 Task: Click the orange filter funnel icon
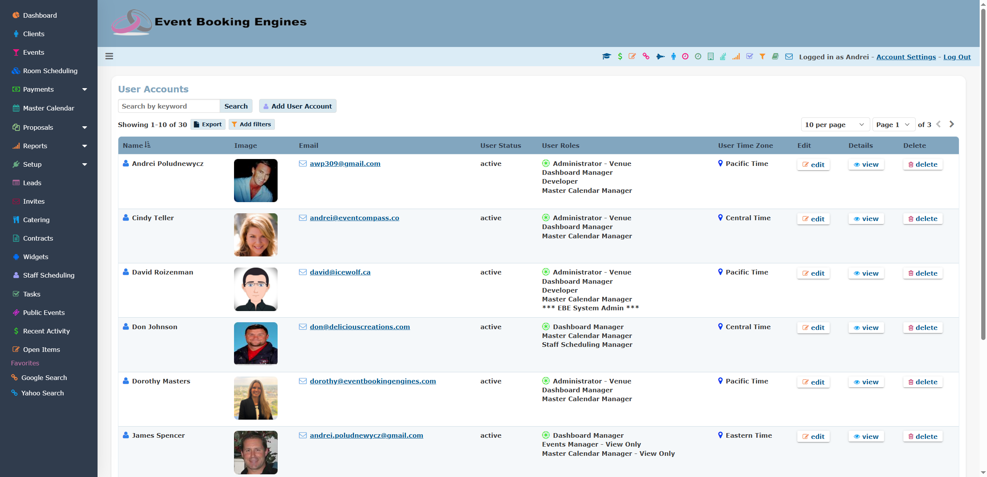(x=763, y=57)
